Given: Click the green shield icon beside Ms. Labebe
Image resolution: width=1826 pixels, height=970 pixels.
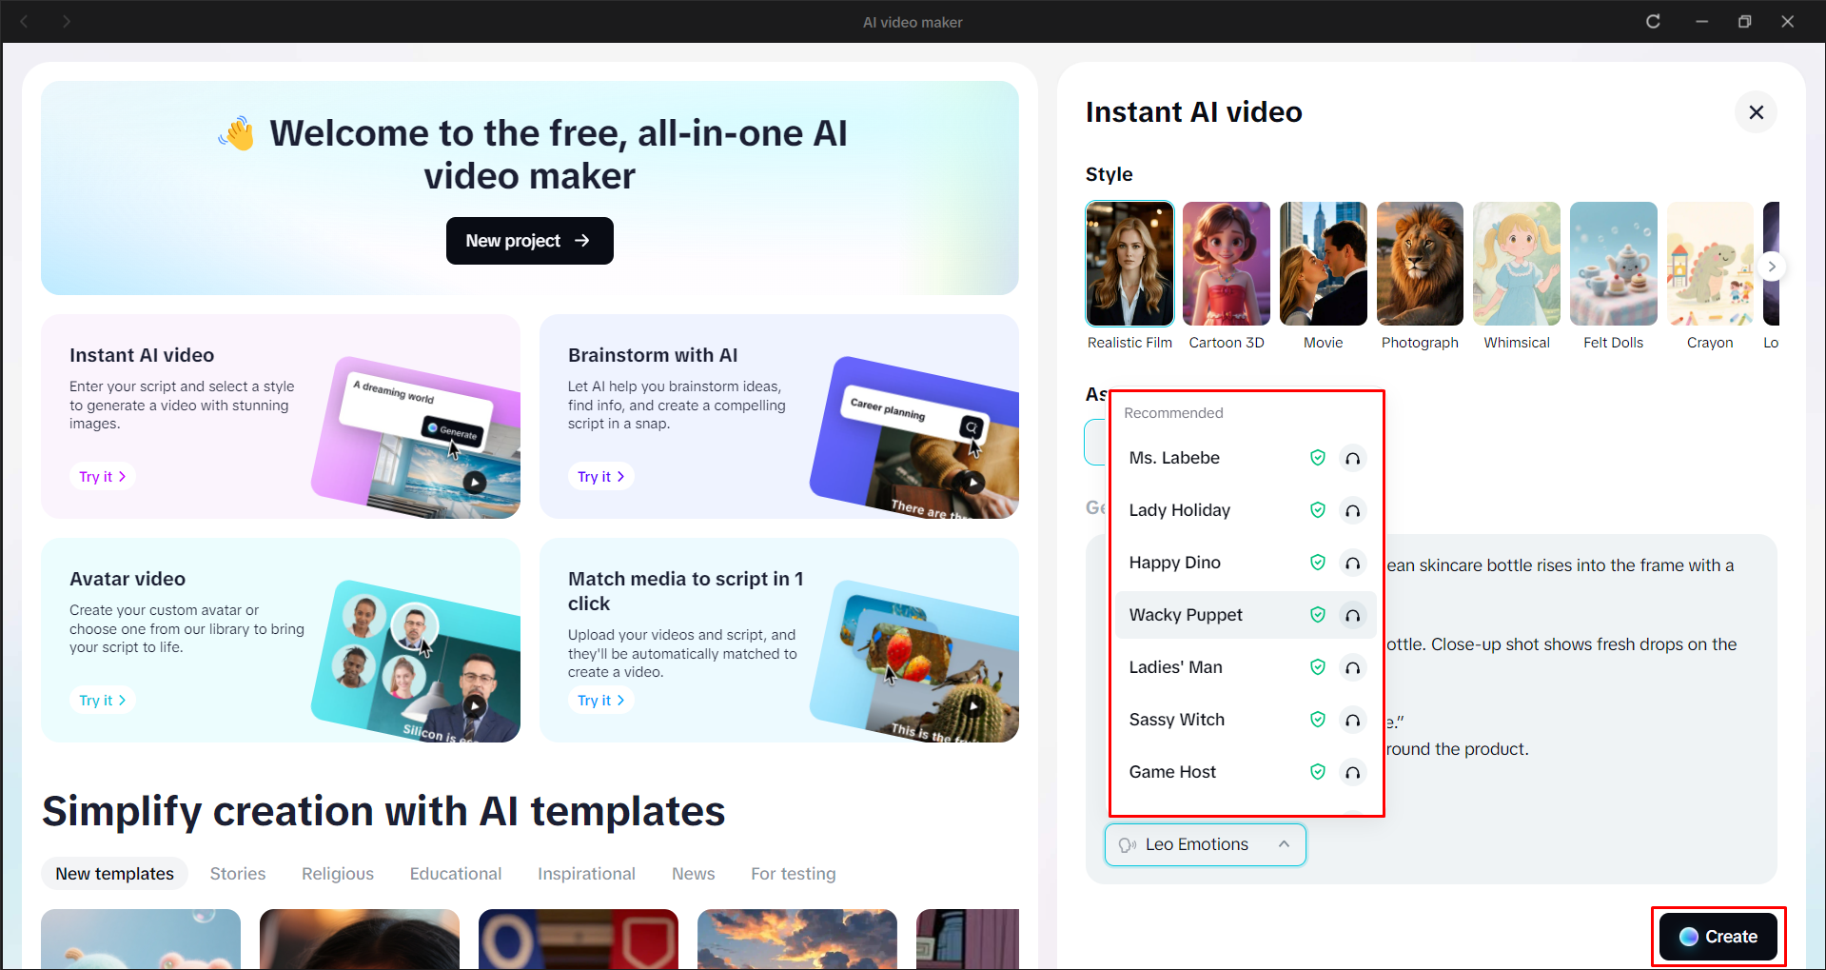Looking at the screenshot, I should coord(1318,458).
